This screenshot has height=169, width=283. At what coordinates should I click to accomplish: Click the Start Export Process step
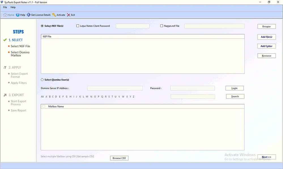pos(18,103)
